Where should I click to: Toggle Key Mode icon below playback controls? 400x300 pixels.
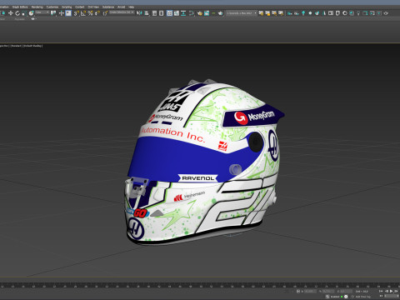coord(381,296)
